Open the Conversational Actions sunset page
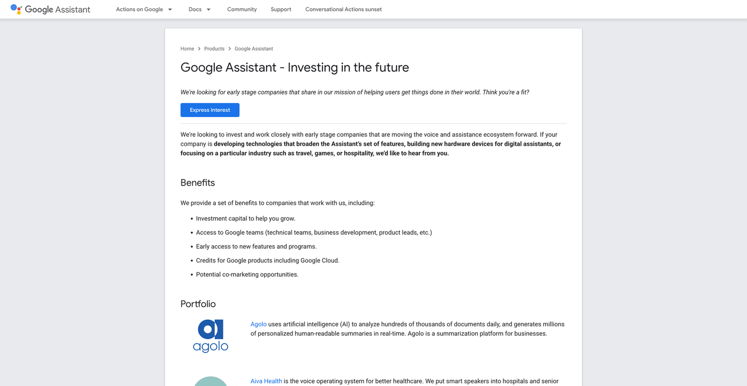 click(x=343, y=9)
